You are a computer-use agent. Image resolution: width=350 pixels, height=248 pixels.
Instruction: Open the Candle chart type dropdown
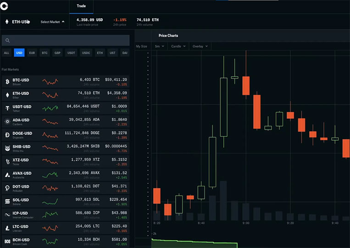pos(178,46)
